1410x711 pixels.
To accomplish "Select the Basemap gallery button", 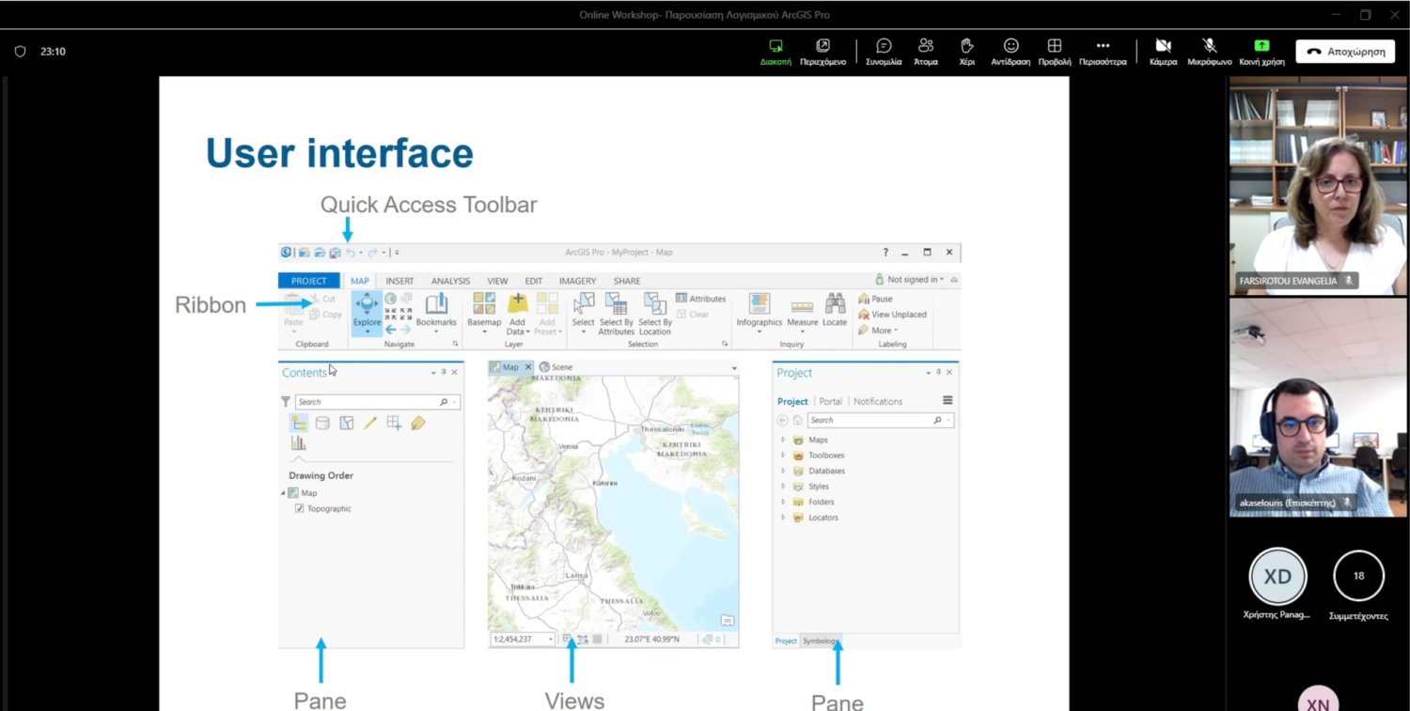I will [x=484, y=310].
